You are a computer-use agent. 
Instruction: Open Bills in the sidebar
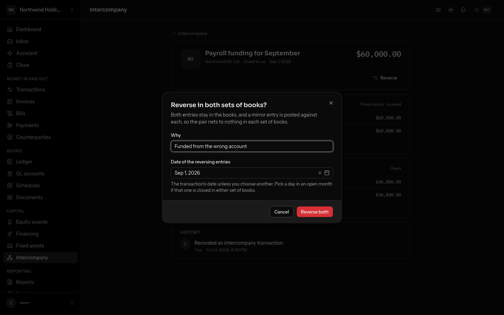tap(41, 113)
